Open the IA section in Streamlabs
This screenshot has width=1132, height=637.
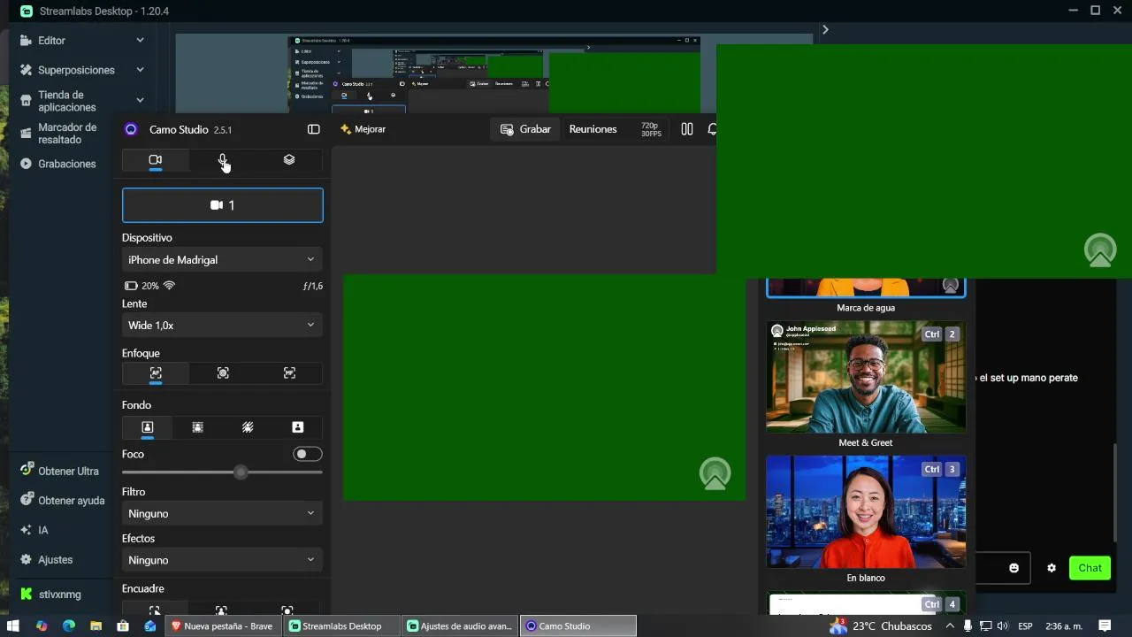coord(34,530)
